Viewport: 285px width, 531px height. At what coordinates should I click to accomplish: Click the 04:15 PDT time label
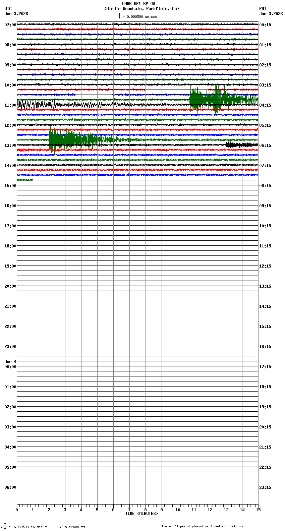pyautogui.click(x=265, y=105)
